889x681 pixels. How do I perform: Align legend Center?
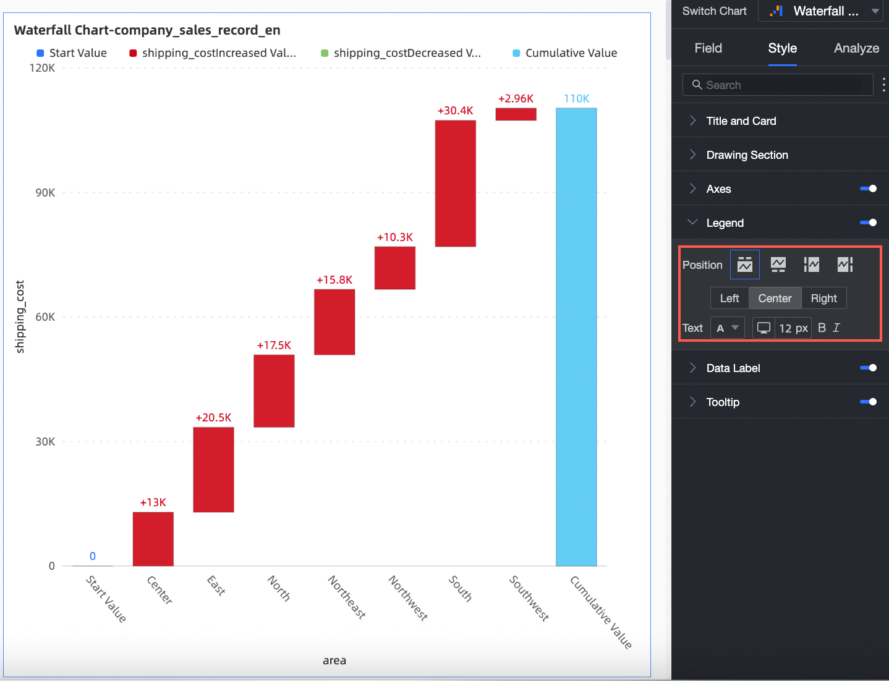[x=775, y=298]
